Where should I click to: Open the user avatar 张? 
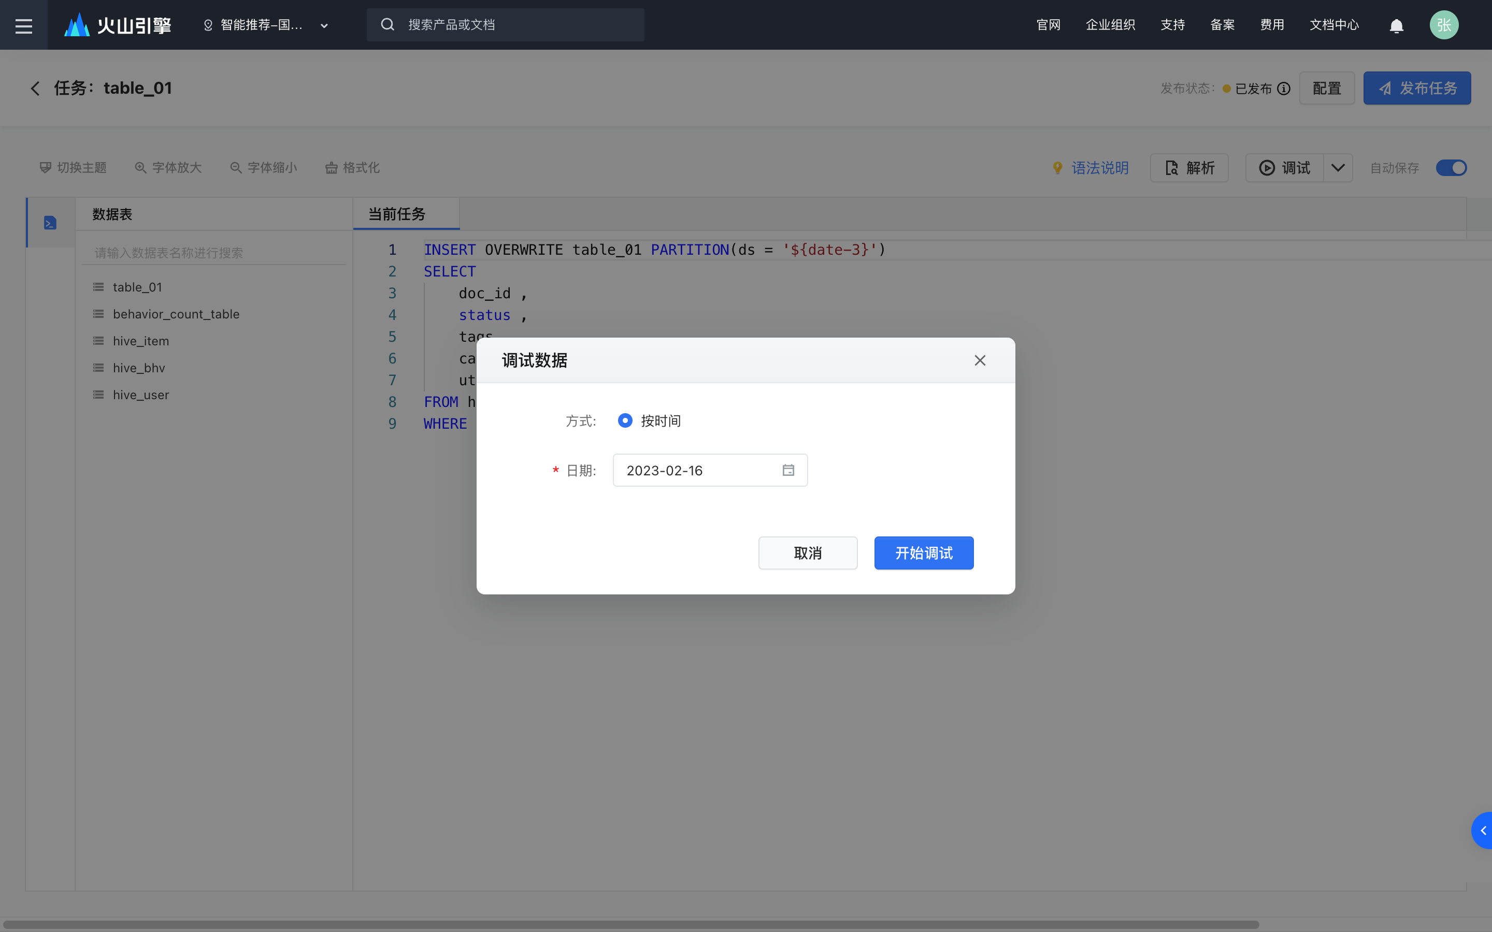[x=1444, y=25]
